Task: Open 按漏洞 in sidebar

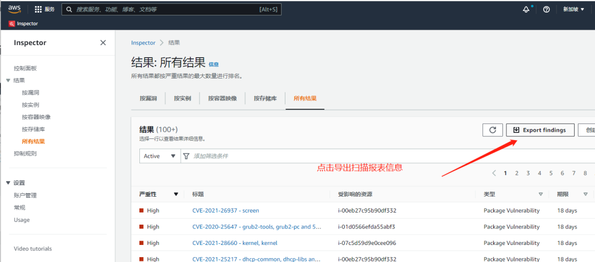Action: point(31,93)
